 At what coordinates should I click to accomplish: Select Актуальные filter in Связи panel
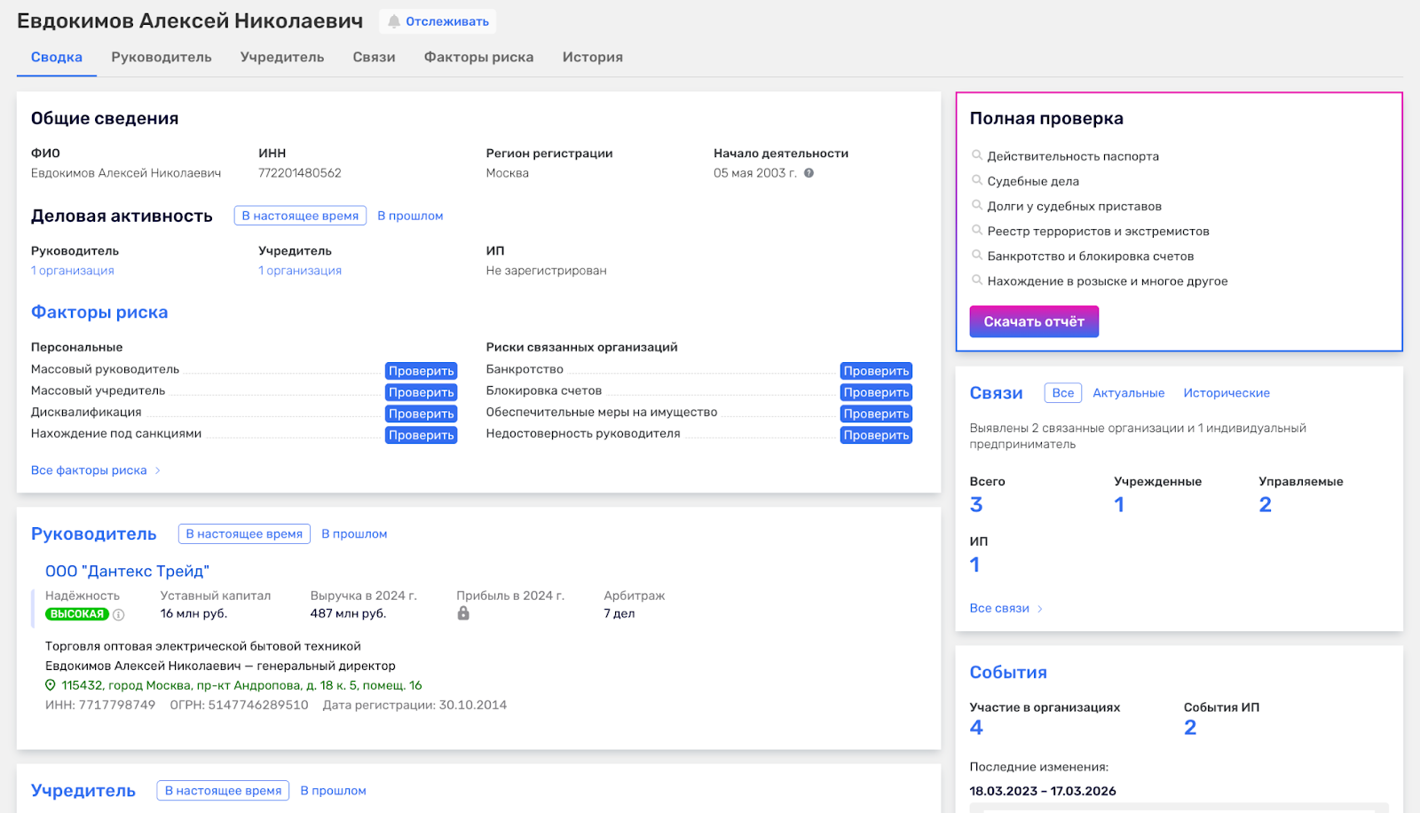click(1128, 393)
